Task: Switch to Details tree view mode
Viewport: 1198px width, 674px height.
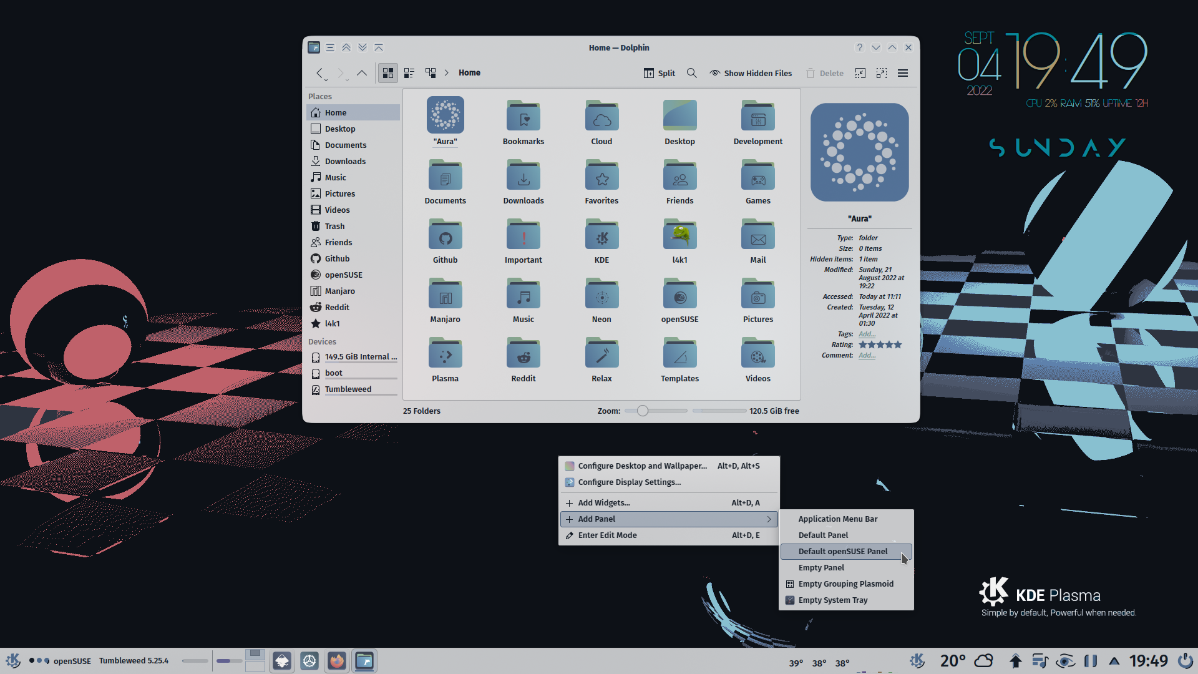Action: click(x=431, y=73)
